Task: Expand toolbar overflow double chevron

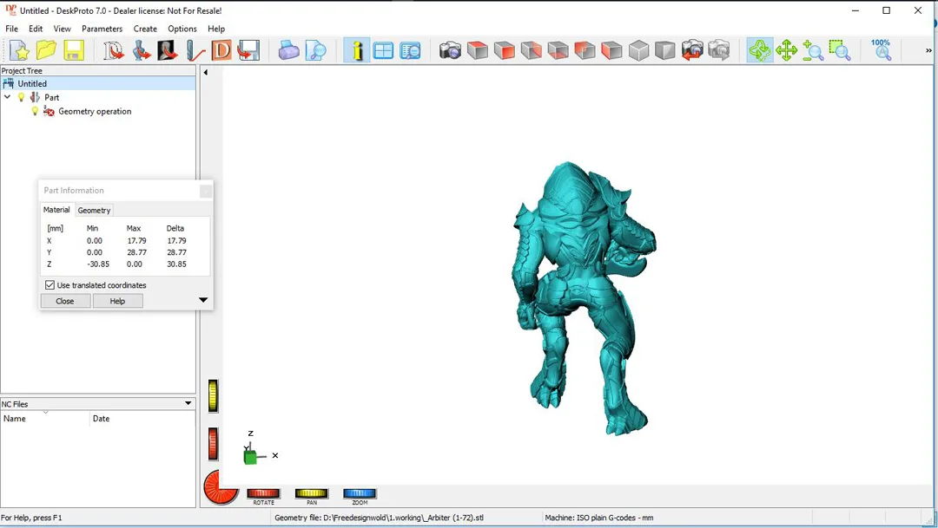Action: (x=928, y=51)
